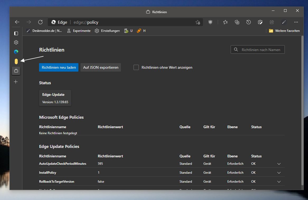The width and height of the screenshot is (308, 200).
Task: Add this page to favorites via star-plus icon
Action: pyautogui.click(x=198, y=22)
